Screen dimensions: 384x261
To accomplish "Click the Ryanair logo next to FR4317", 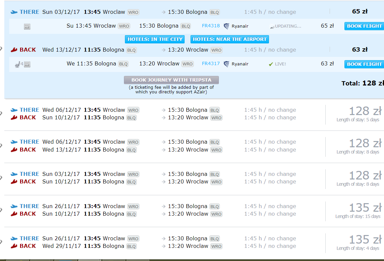I will click(226, 64).
